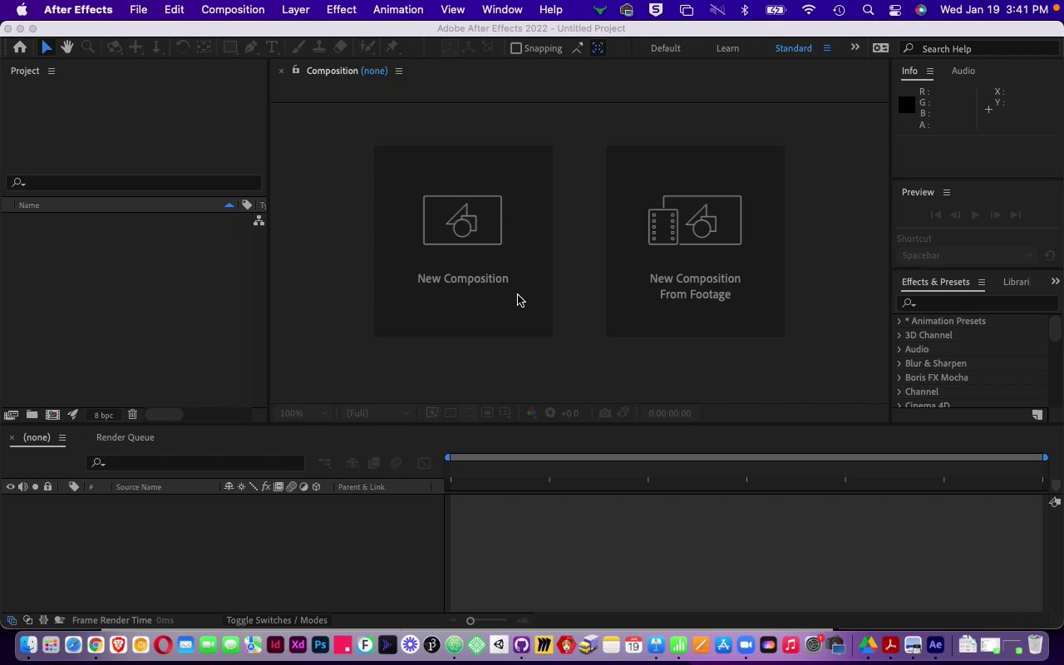Screen dimensions: 1064x665
Task: Toggle the Render Time pane icon
Action: (59, 620)
